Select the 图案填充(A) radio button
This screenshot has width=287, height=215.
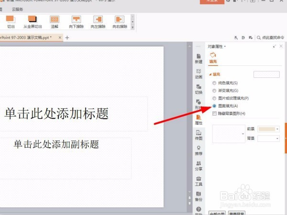214,106
